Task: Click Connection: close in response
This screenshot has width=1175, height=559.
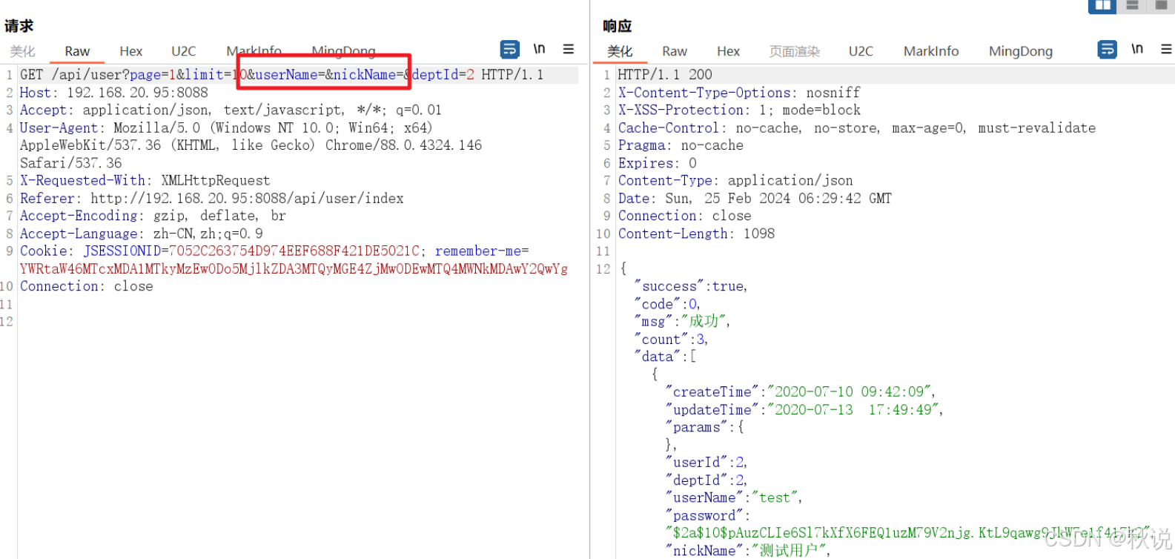Action: 684,216
